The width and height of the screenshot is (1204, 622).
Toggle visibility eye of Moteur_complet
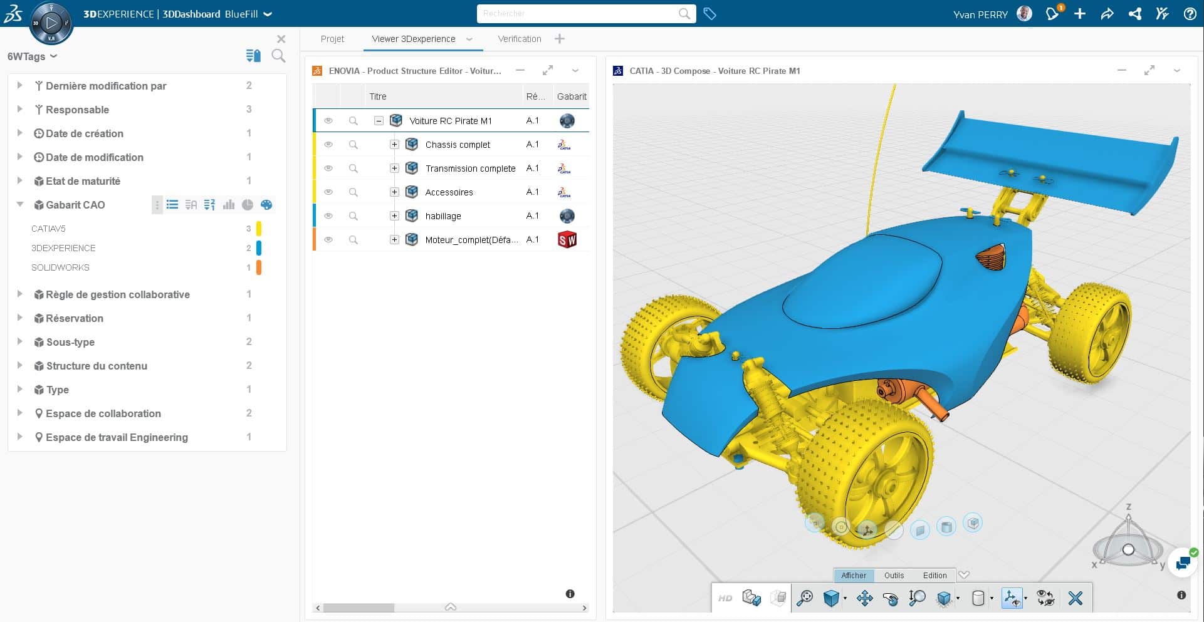[328, 239]
